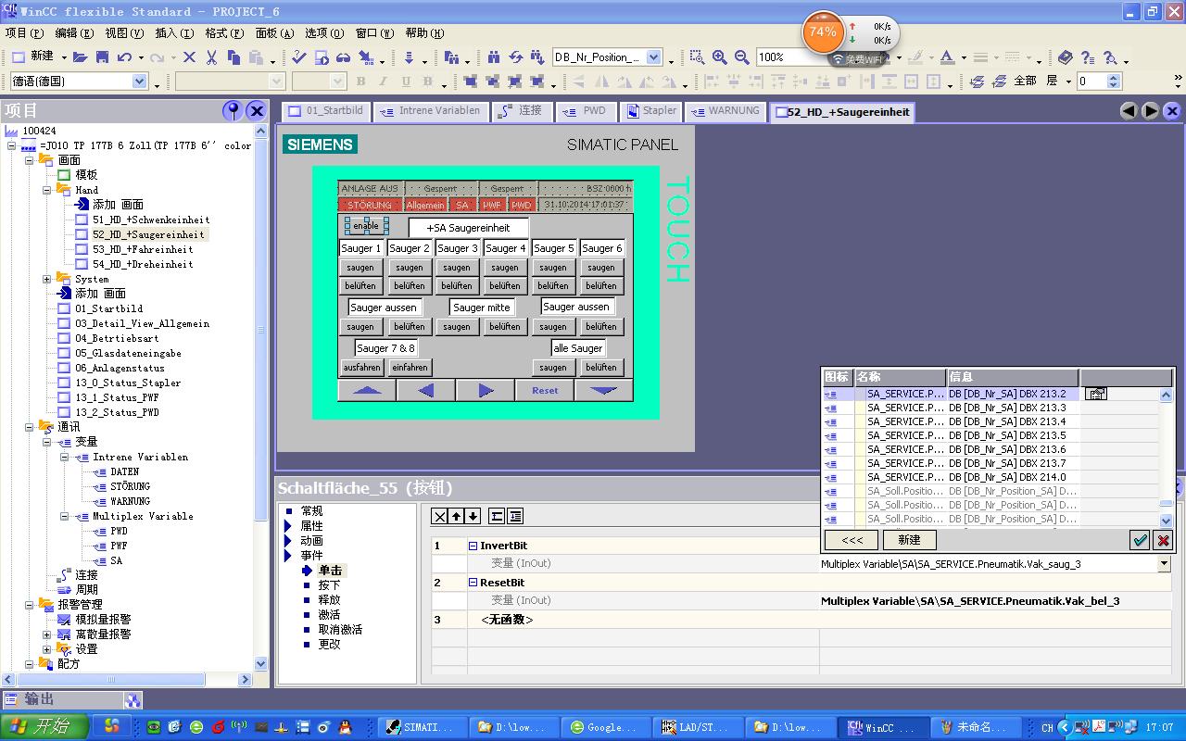Cancel variable selection with red X
The image size is (1186, 741).
1163,540
